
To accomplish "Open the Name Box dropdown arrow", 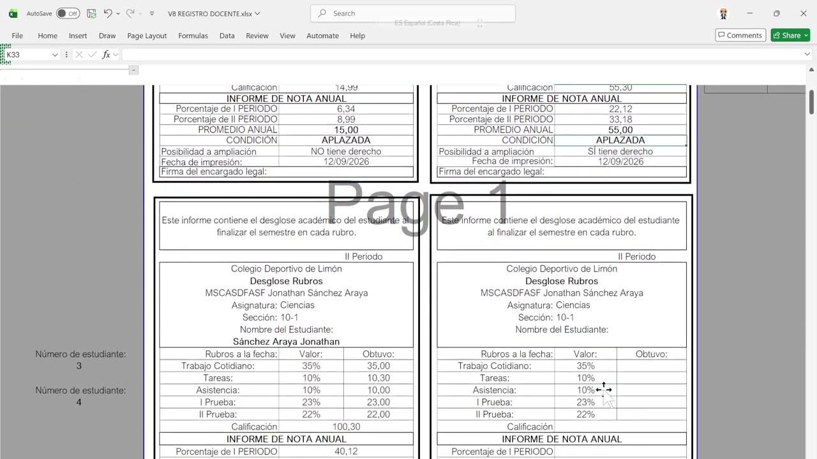I will 55,55.
